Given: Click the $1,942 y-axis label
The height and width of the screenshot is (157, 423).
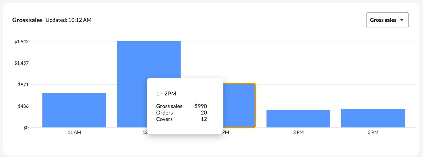Looking at the screenshot, I should pyautogui.click(x=22, y=41).
